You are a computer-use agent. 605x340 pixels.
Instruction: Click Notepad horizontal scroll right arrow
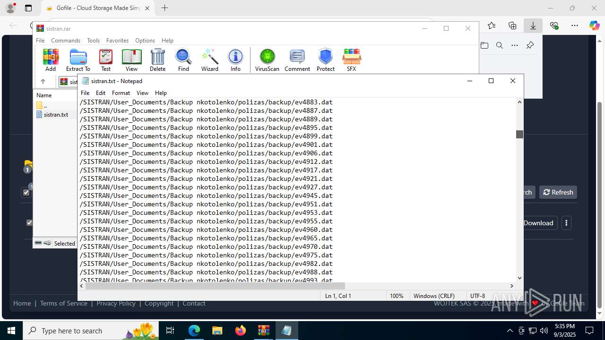coord(511,286)
